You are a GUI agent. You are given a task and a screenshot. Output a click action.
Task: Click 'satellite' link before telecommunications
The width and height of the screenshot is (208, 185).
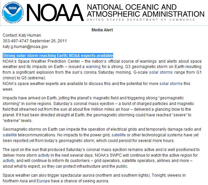tap(10, 135)
